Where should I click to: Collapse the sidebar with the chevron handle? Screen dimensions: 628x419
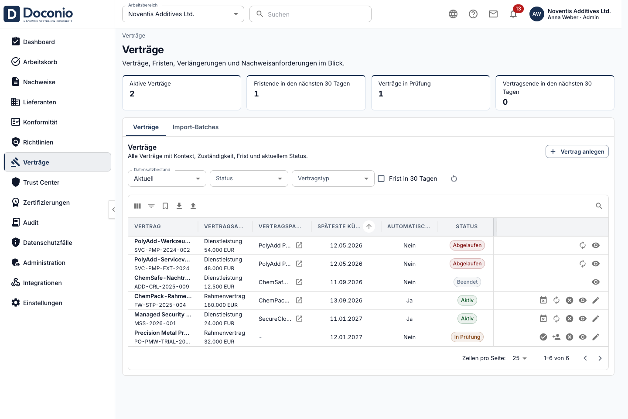[x=113, y=209]
